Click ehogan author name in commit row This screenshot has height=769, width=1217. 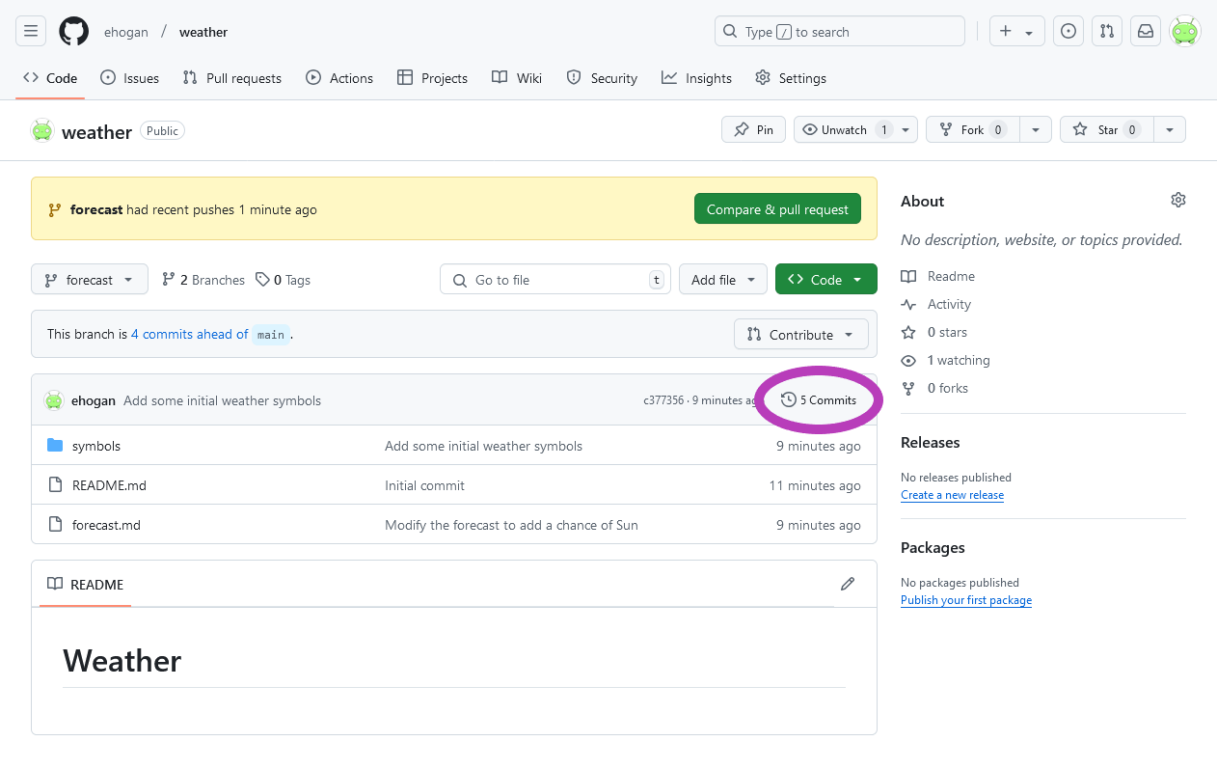(x=94, y=400)
